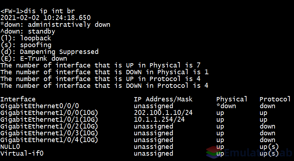Select the NULL0 interface entry
The height and width of the screenshot is (161, 294).
(10, 147)
